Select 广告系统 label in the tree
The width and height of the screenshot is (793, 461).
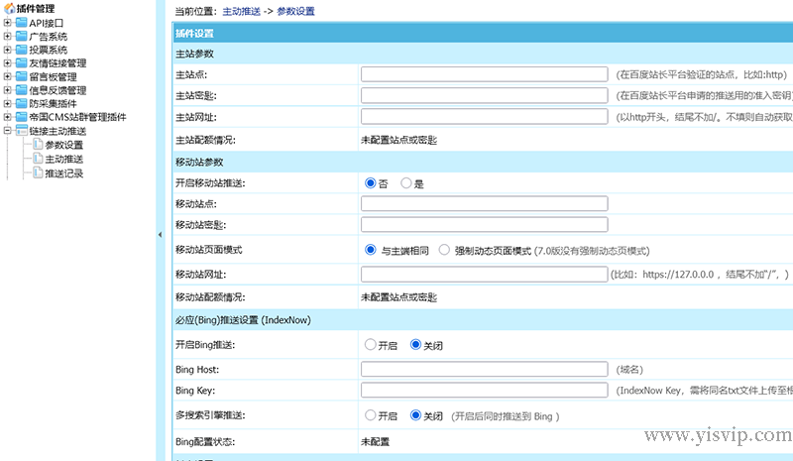tap(48, 37)
